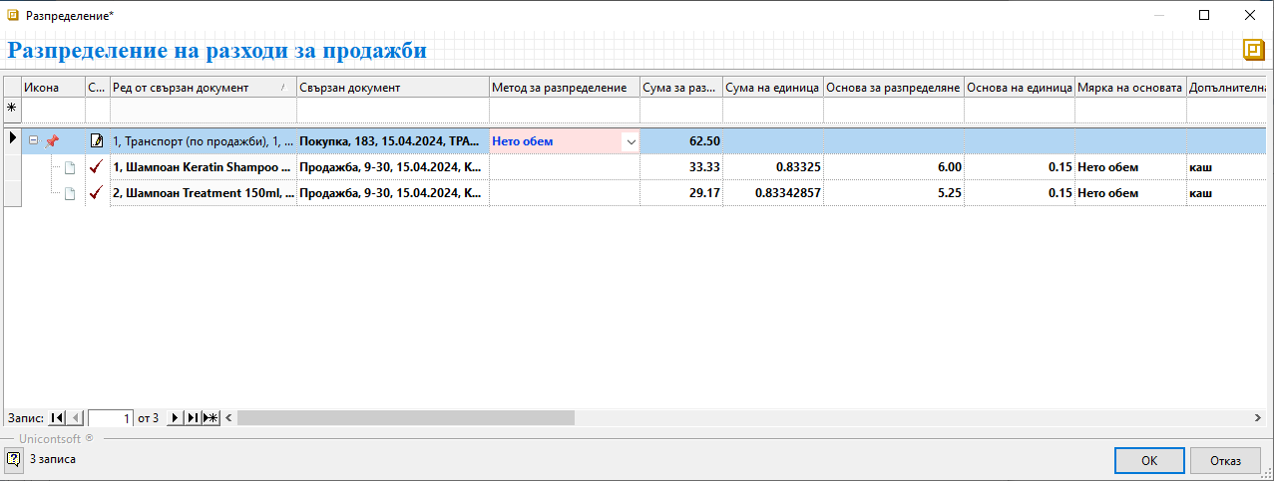Go to the first record
Screen dimensions: 1274x481
tap(57, 418)
